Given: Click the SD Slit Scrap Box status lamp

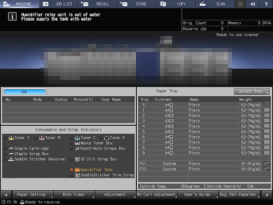Looking at the screenshot, I should (72, 159).
